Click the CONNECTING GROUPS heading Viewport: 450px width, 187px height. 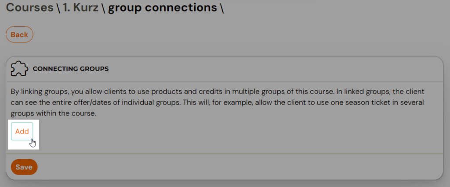pyautogui.click(x=71, y=69)
